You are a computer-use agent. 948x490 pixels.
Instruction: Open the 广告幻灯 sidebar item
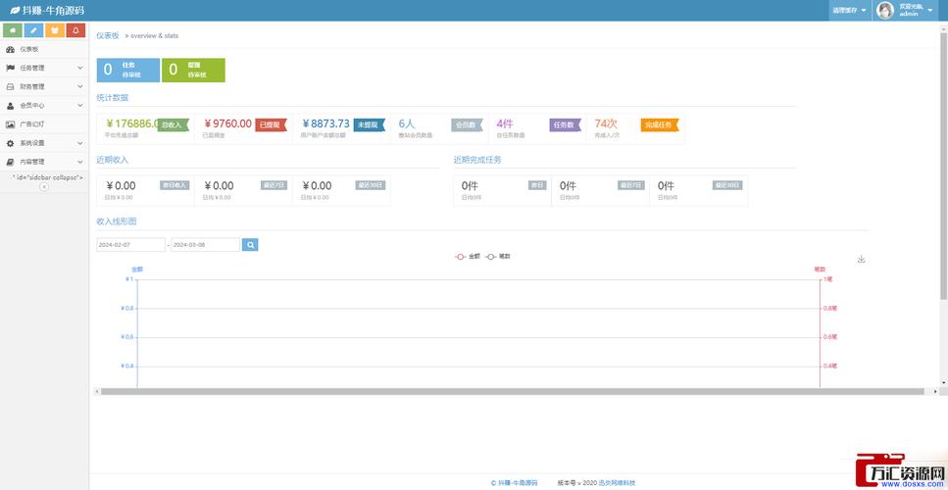tap(44, 124)
